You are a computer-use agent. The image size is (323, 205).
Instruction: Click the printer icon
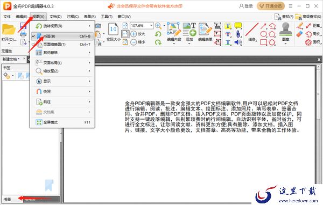pos(23,34)
